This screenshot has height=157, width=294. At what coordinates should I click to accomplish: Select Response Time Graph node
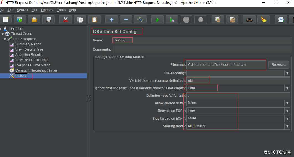(x=33, y=65)
